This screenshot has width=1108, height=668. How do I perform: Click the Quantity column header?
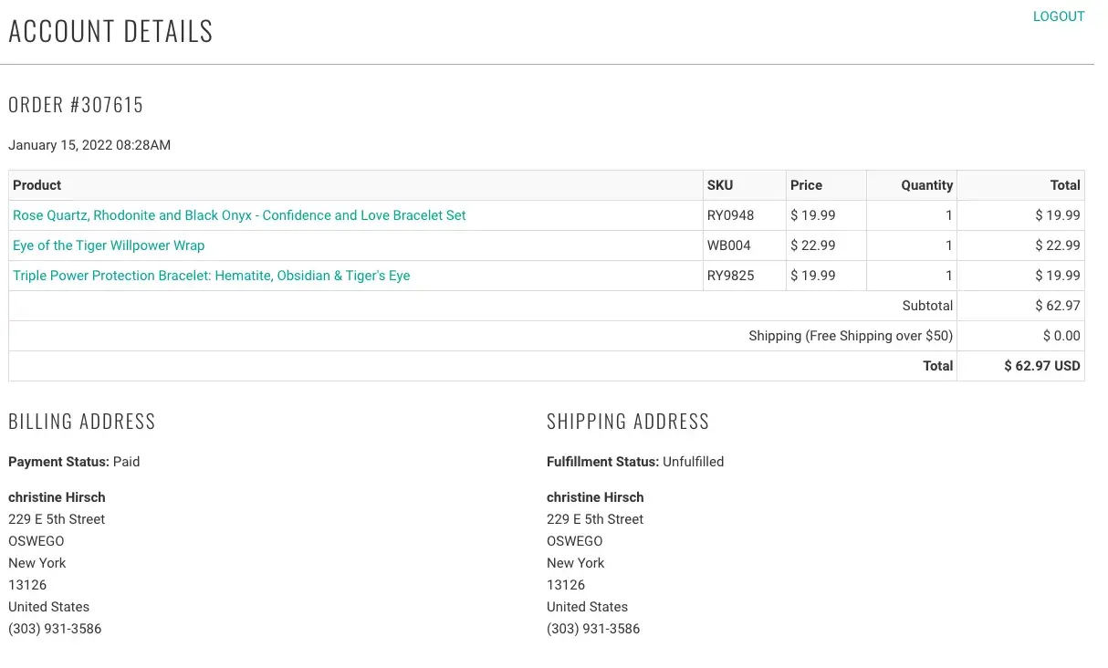[x=926, y=185]
